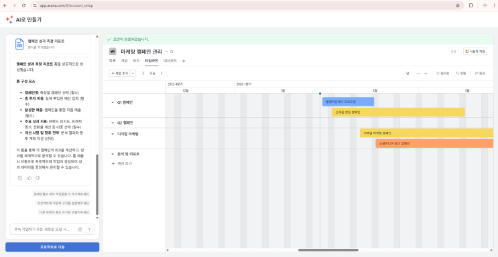Click the send arrow button in chat
The height and width of the screenshot is (257, 498).
[90, 229]
